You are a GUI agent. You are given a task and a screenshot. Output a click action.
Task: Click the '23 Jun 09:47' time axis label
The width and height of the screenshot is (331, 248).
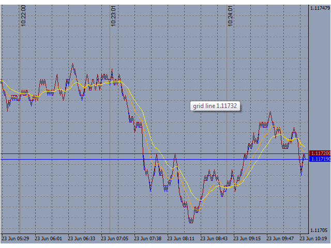(280, 239)
